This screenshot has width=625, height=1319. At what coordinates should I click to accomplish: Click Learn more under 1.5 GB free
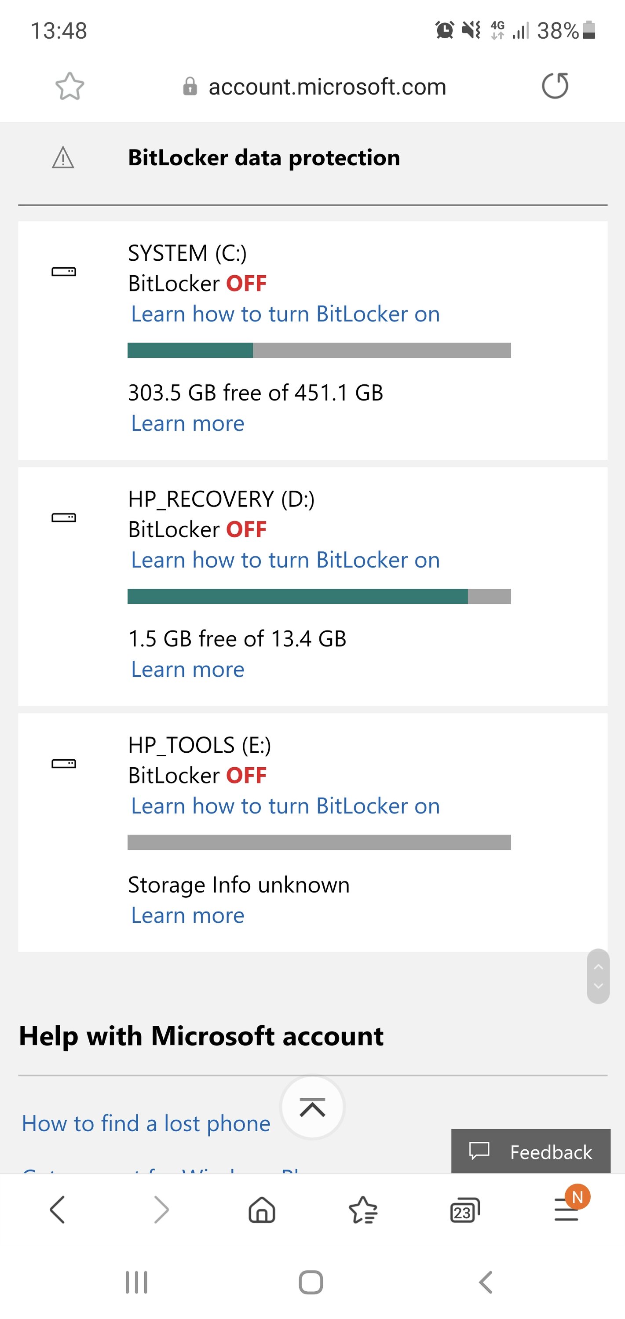click(x=187, y=670)
